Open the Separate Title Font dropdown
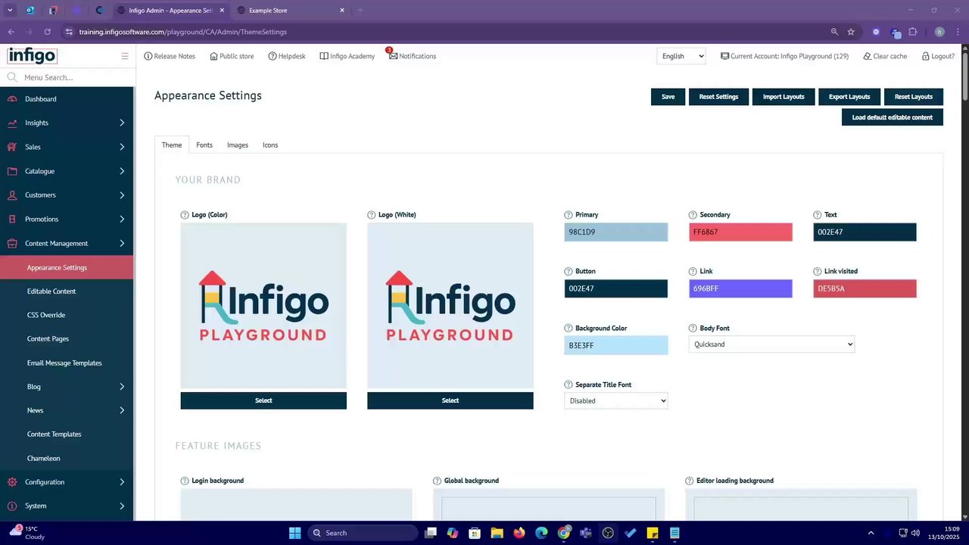 point(616,401)
